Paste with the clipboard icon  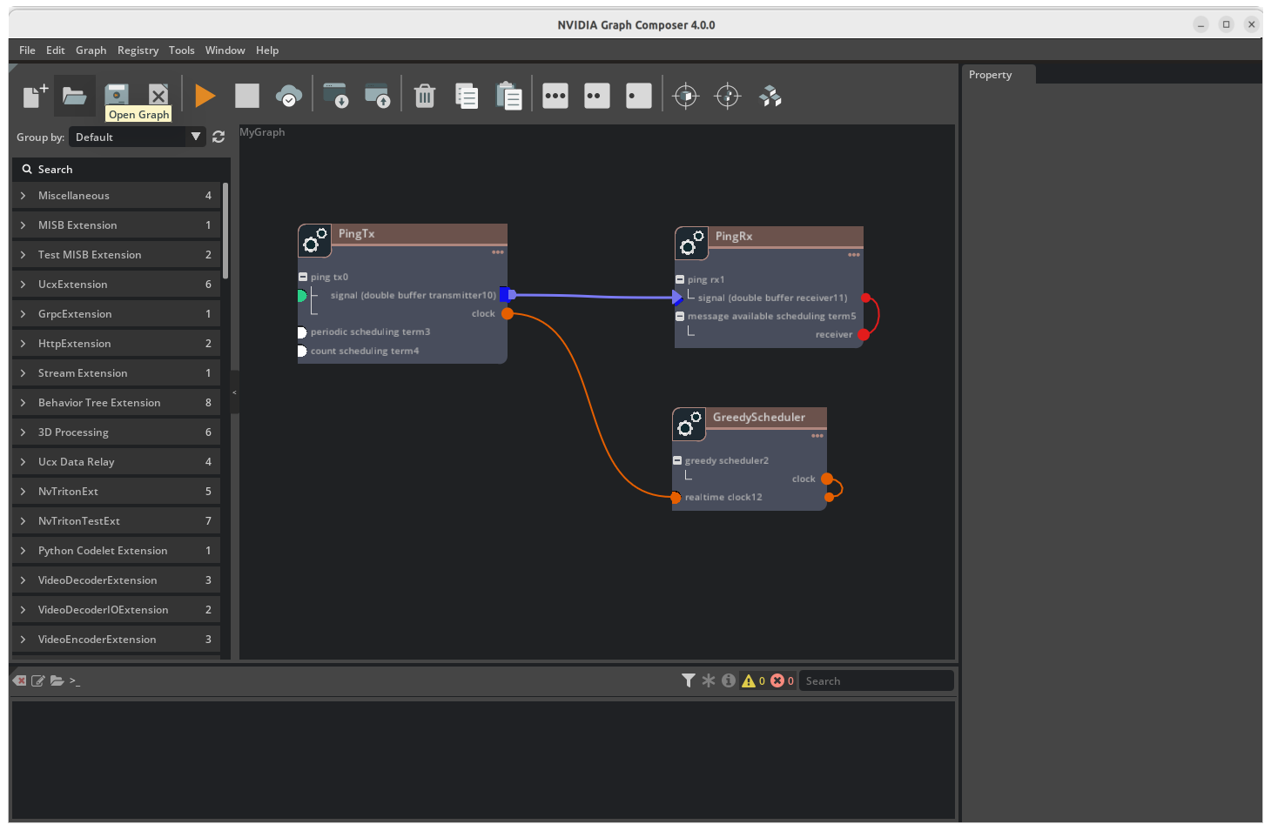(508, 96)
